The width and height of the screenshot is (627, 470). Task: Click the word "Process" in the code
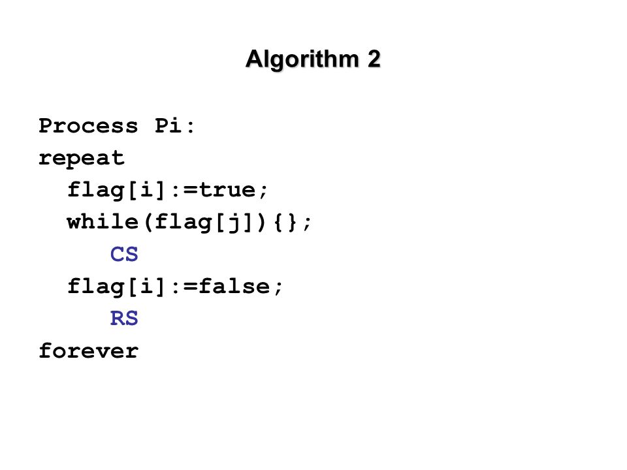point(88,126)
